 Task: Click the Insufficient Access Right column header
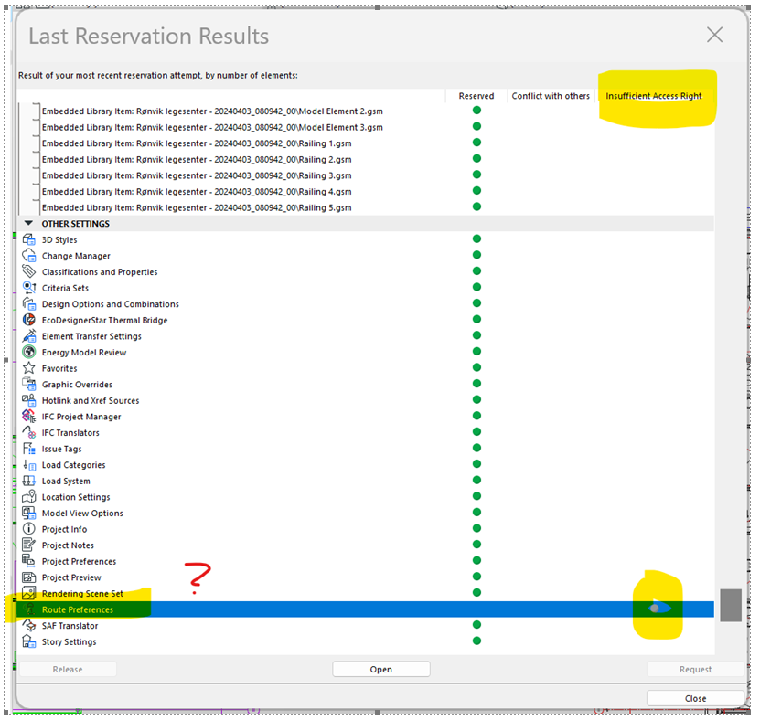(653, 96)
